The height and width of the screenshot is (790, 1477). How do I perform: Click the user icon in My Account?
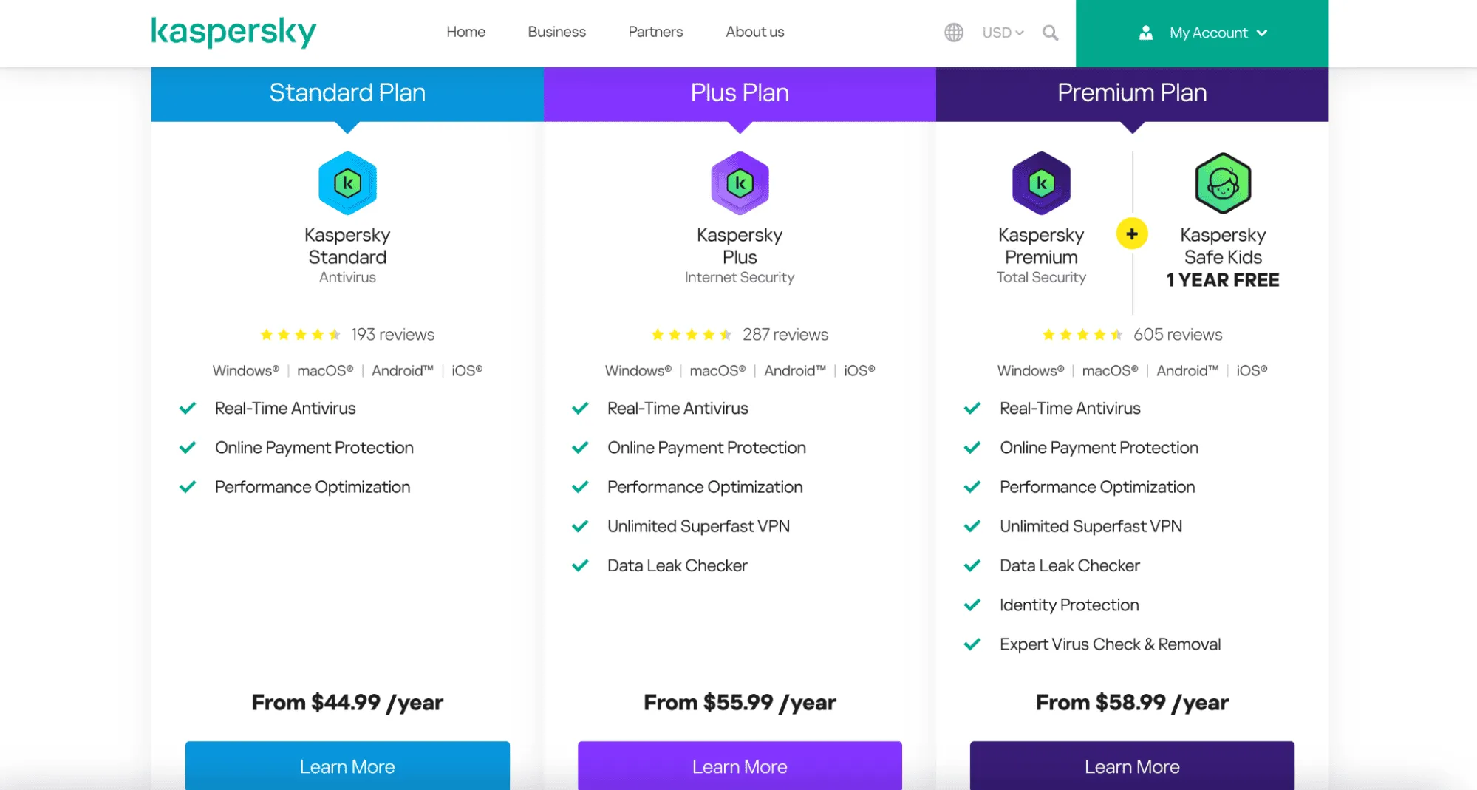click(x=1146, y=33)
